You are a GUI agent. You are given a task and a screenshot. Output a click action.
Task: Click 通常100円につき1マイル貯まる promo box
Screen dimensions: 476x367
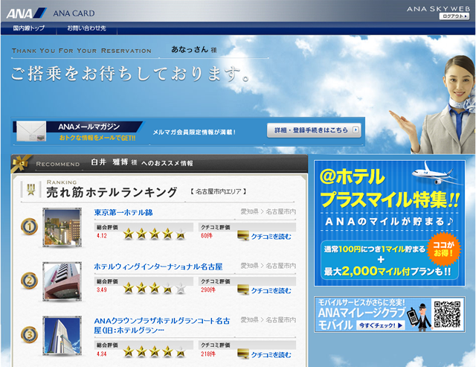click(390, 260)
